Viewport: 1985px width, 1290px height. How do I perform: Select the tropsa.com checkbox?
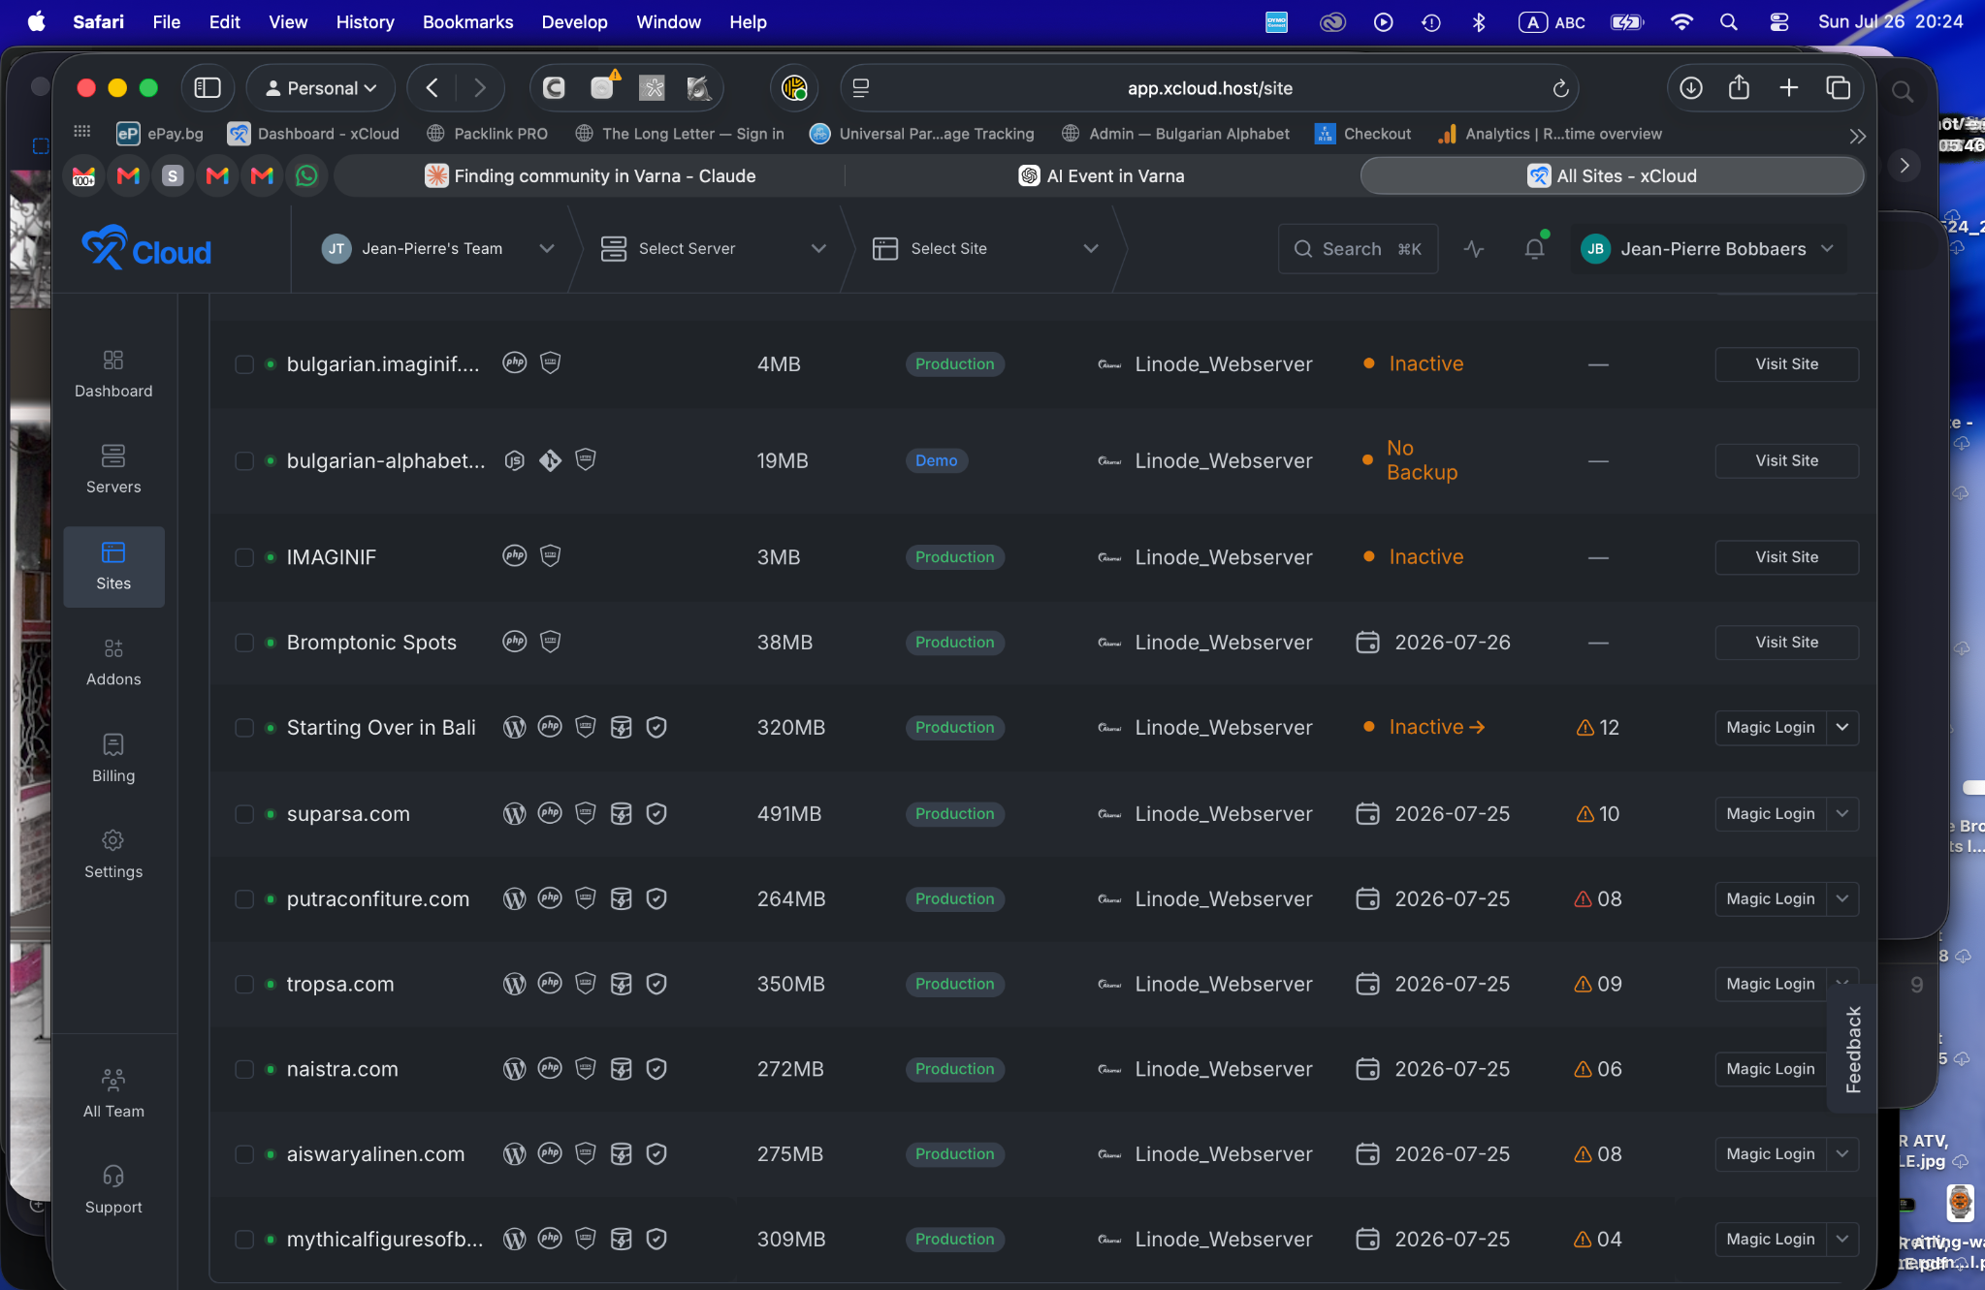point(244,984)
